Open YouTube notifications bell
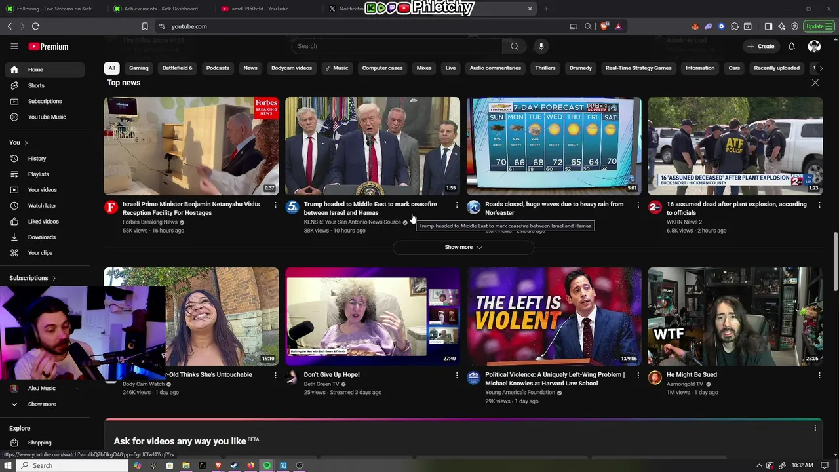This screenshot has width=839, height=472. point(791,46)
